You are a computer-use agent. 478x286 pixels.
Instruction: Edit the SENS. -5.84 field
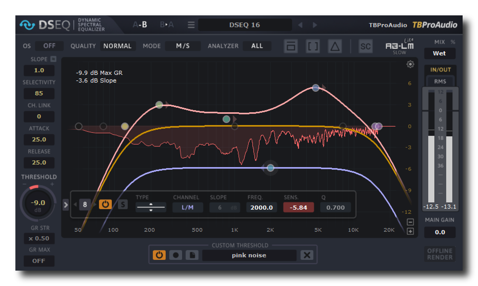point(298,207)
